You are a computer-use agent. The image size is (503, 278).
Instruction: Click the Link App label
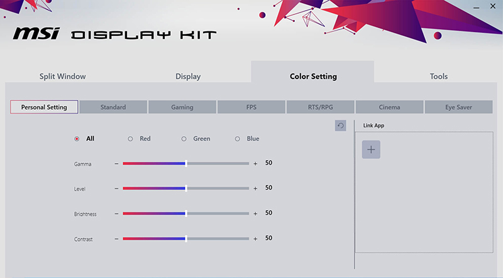click(373, 126)
